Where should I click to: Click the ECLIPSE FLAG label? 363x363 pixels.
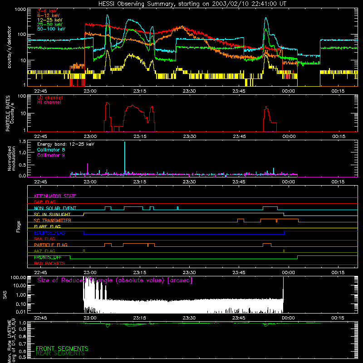click(x=49, y=233)
